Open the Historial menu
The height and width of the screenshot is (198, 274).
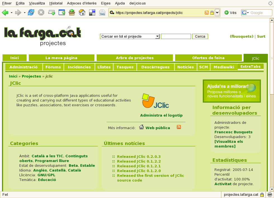click(56, 3)
